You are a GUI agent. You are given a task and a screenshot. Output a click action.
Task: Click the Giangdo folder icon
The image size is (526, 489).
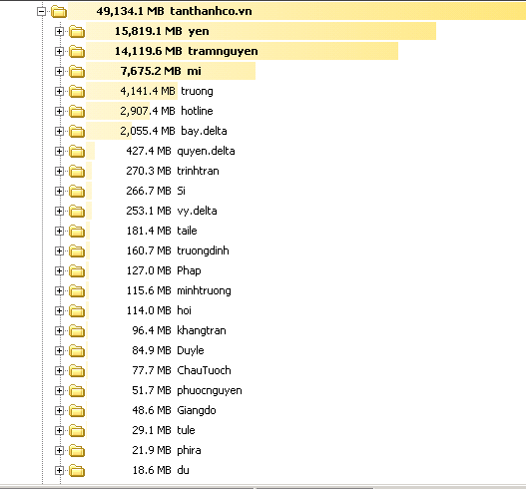coord(77,410)
